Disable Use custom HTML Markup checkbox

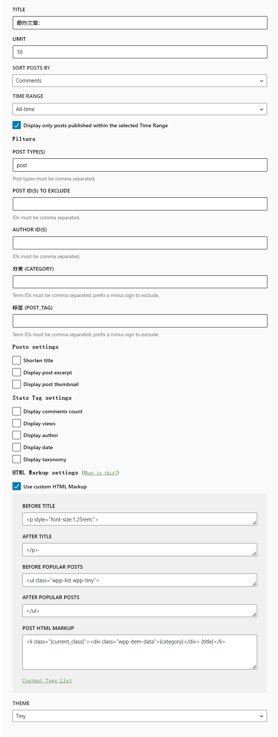tap(17, 487)
